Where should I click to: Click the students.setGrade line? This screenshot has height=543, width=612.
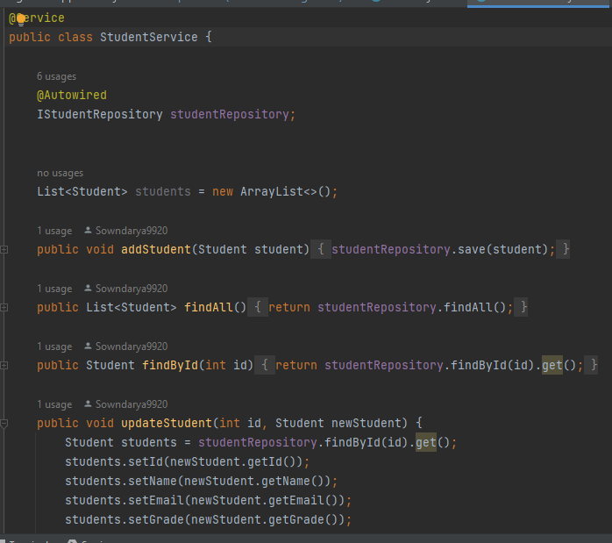pyautogui.click(x=209, y=519)
